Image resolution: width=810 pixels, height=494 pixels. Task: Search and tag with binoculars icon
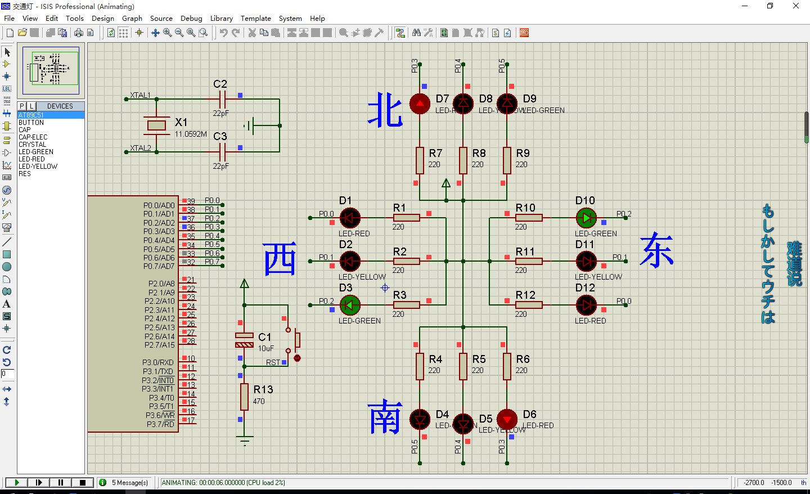pos(416,33)
